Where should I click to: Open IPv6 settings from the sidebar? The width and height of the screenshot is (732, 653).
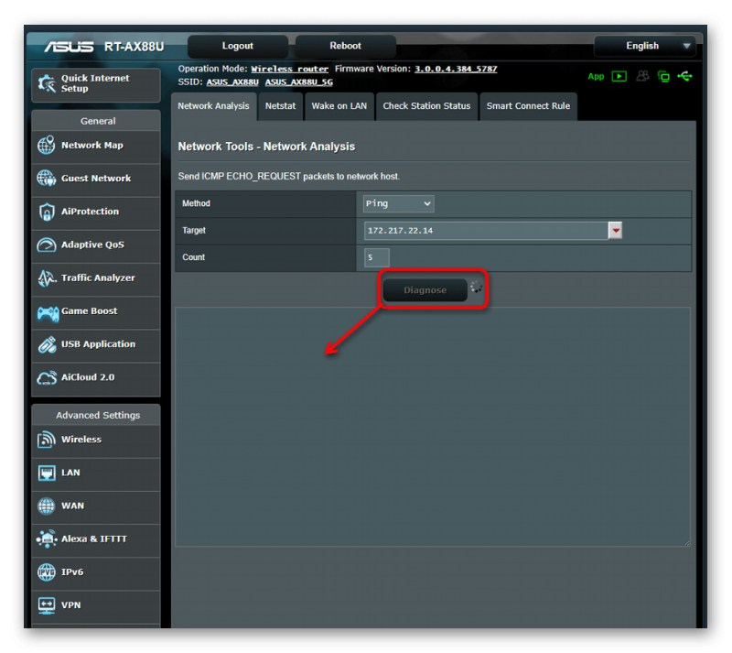96,572
